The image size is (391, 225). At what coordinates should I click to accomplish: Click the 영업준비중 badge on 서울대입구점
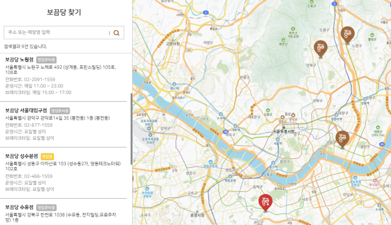point(60,111)
